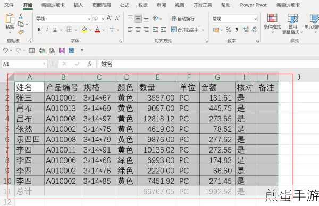Open alignment group dialog launcher
Screen dimensions: 319x206
click(206, 41)
